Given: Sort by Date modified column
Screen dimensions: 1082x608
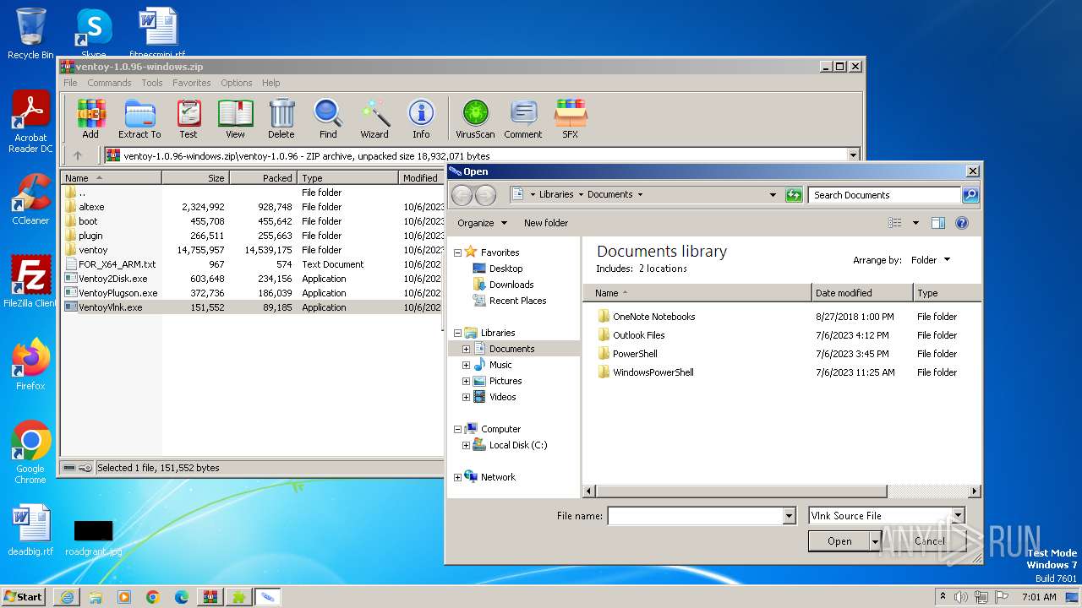Looking at the screenshot, I should (862, 293).
